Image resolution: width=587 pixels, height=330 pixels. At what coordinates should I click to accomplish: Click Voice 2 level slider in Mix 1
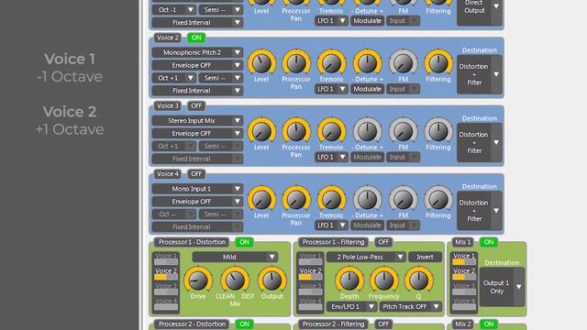[x=464, y=277]
